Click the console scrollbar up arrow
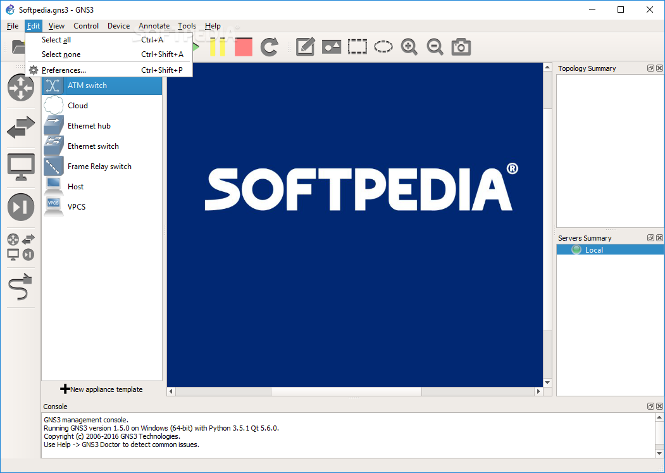 [659, 417]
